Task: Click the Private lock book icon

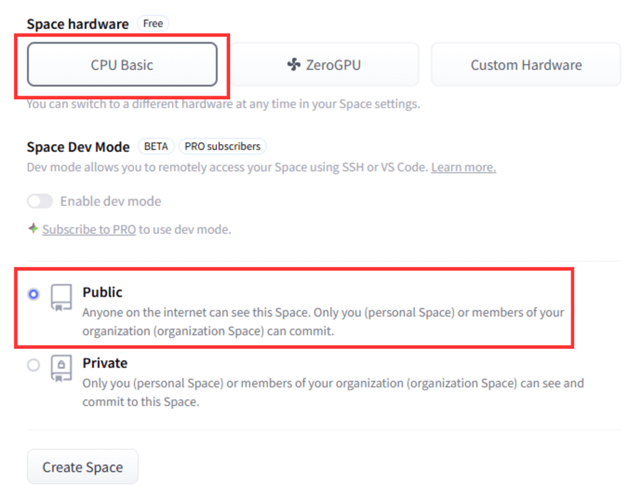Action: pos(61,369)
